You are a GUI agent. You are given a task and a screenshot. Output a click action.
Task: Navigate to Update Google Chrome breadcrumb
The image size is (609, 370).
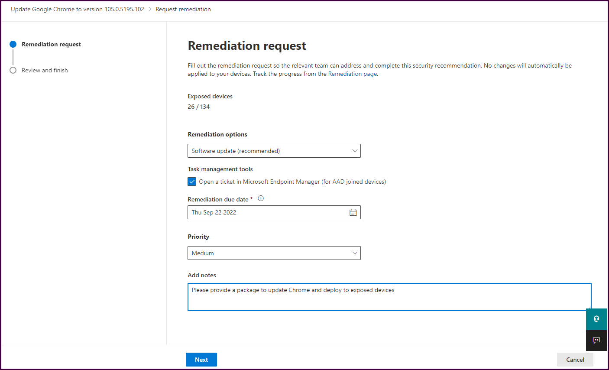click(77, 9)
